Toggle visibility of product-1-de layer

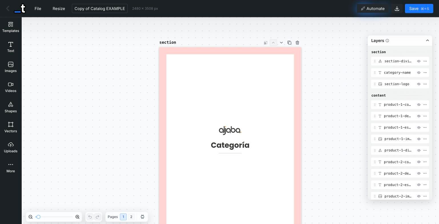click(419, 116)
